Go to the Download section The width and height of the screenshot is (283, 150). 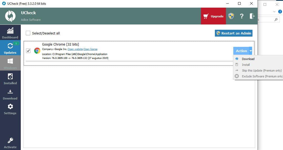[x=10, y=94]
